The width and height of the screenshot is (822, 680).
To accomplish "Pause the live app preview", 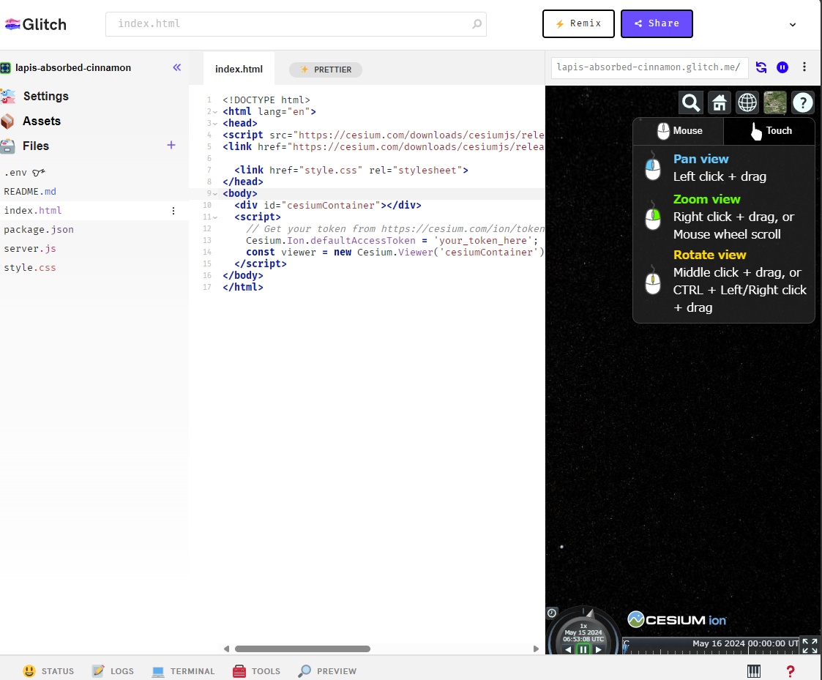I will coord(782,67).
